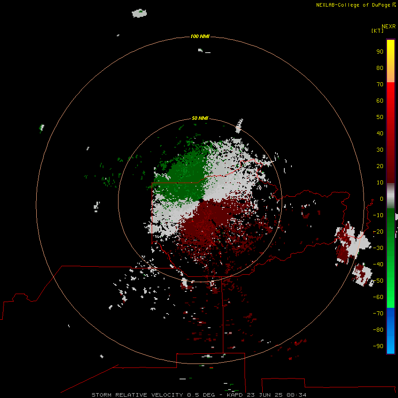Screen dimensions: 398x398
Task: Click the 50 value on velocity scale
Action: (x=380, y=117)
